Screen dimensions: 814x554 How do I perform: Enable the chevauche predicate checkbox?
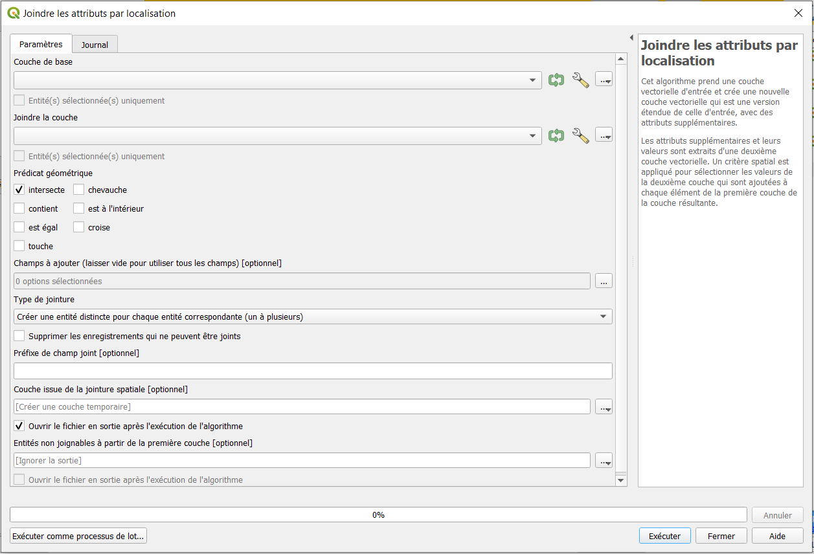[79, 190]
